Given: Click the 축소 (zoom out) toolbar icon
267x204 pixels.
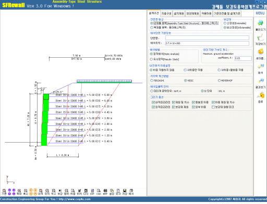Looking at the screenshot, I should (26, 192).
